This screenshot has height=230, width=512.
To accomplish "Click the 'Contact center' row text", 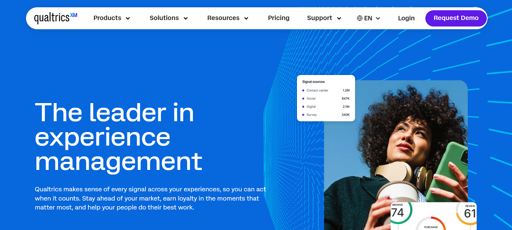I will 317,90.
